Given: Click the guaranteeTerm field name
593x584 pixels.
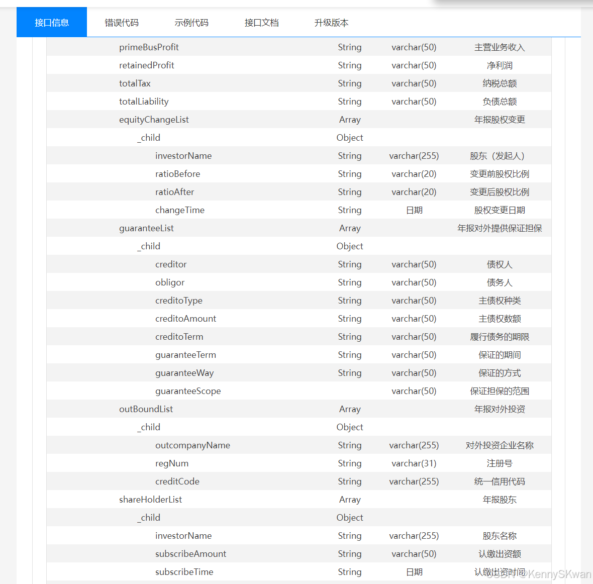Looking at the screenshot, I should click(185, 355).
